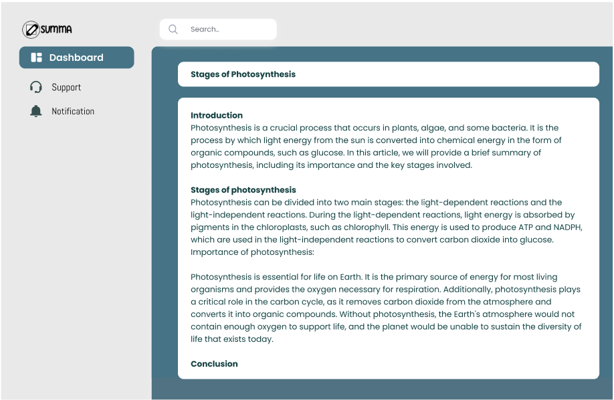Click the Summa pencil logo icon
Screen dimensions: 614x400
pyautogui.click(x=31, y=29)
